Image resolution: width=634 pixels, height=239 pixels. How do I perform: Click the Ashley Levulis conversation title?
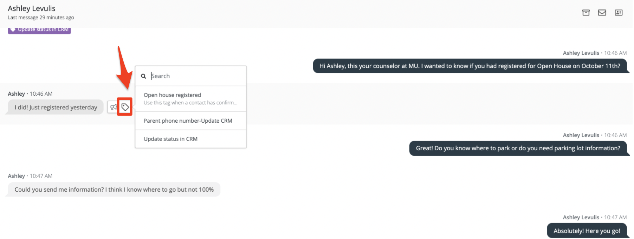[x=32, y=8]
